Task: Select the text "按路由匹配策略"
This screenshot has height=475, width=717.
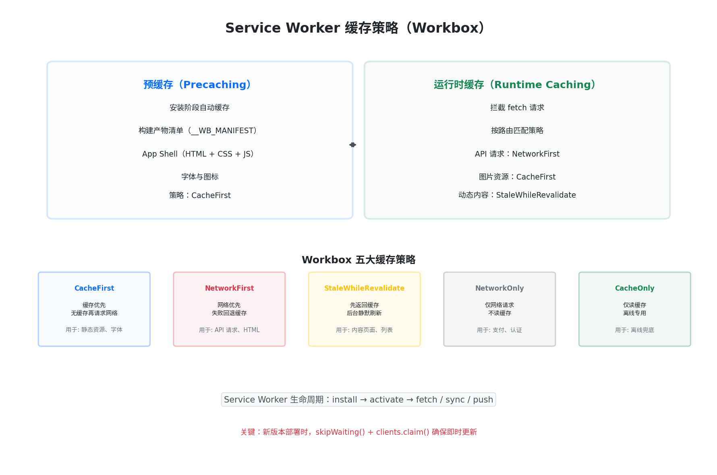Action: pyautogui.click(x=517, y=130)
